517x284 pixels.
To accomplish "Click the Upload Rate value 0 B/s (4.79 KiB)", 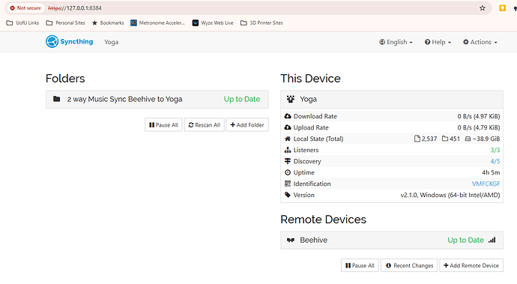I will 479,127.
